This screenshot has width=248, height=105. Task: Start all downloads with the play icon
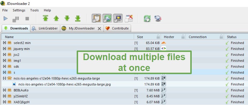coord(6,19)
